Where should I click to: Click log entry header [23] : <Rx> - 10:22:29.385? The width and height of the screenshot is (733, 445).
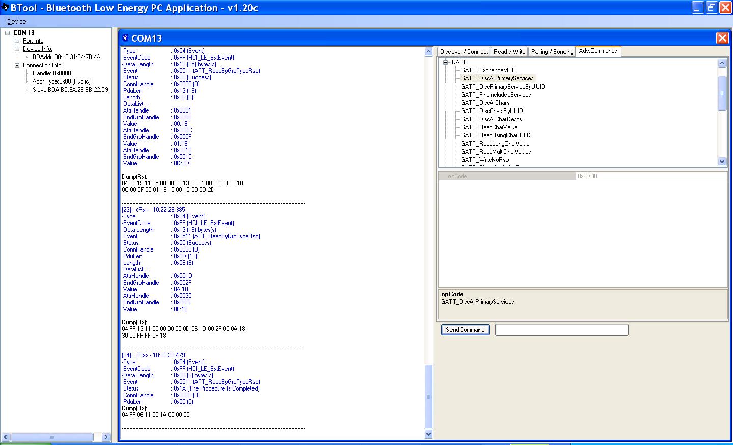click(153, 210)
